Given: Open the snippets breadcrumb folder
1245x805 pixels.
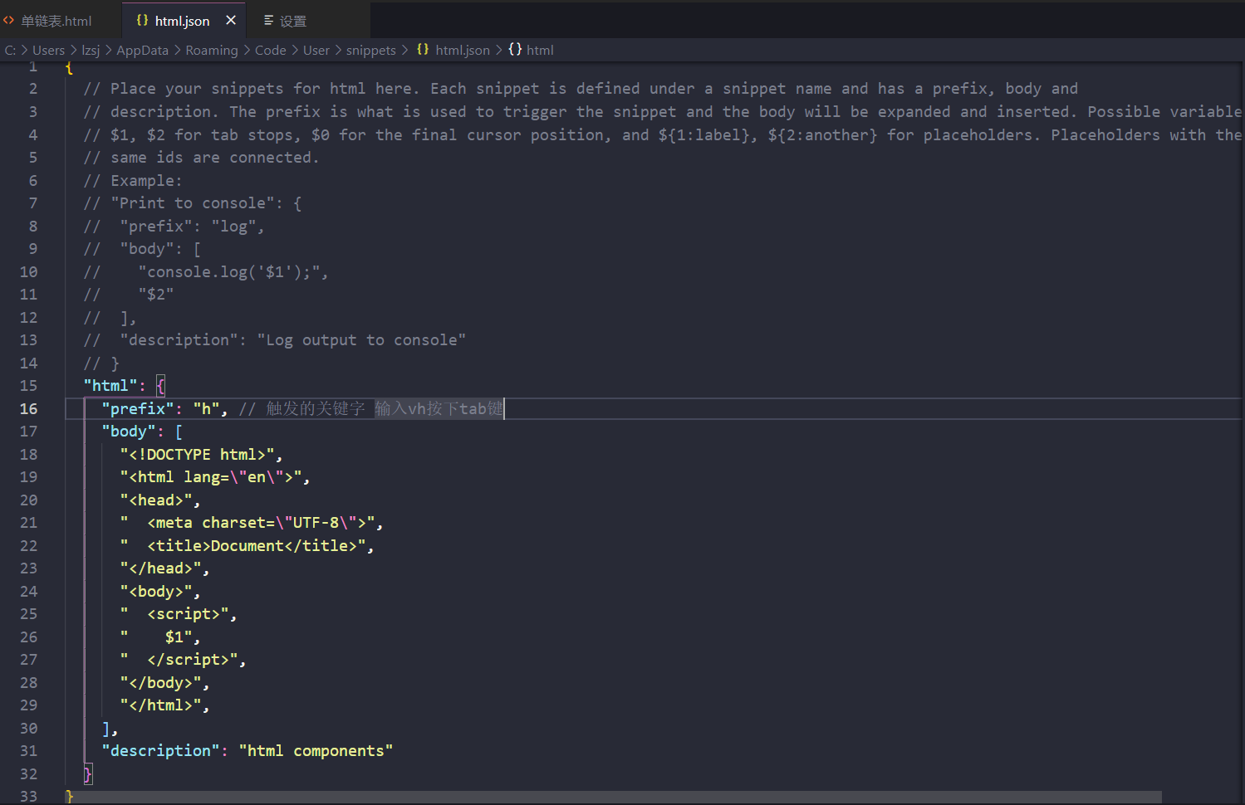Looking at the screenshot, I should pyautogui.click(x=371, y=50).
